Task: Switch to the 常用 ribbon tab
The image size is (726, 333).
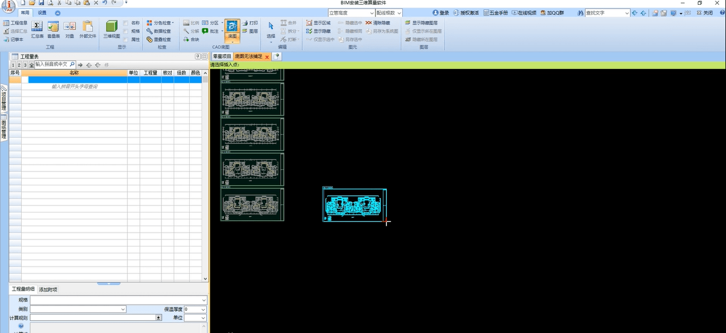Action: (25, 13)
